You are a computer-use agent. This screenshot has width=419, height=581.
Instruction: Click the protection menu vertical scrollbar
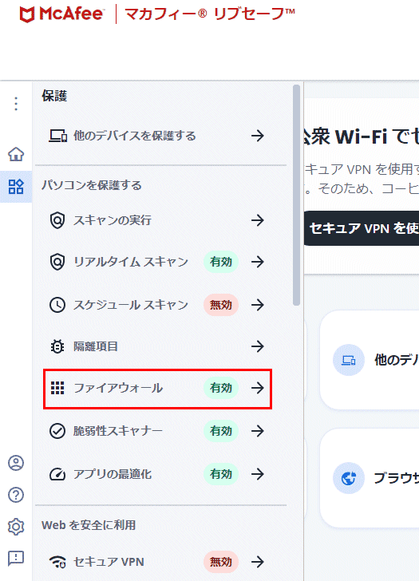tap(296, 196)
